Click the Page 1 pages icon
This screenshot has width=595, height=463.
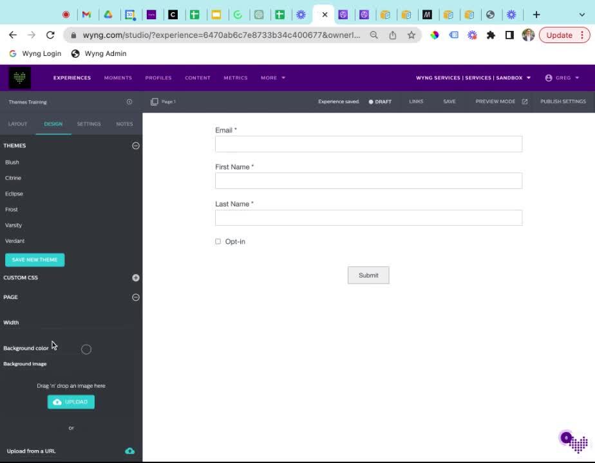154,102
